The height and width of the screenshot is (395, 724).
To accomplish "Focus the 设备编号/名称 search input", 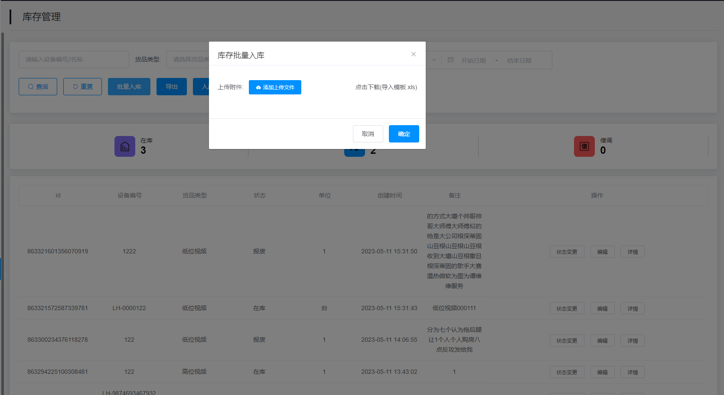I will coord(74,59).
